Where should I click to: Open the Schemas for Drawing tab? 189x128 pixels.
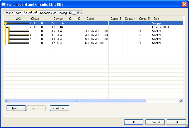click(61, 13)
